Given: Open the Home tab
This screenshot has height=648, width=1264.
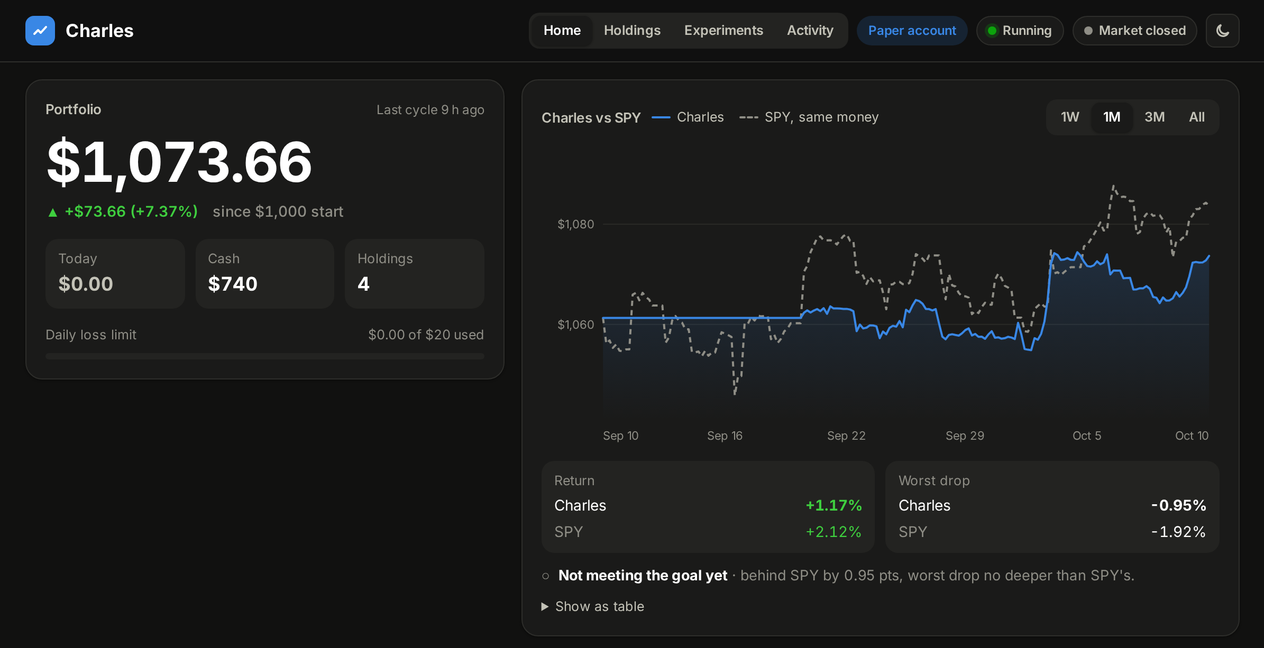Looking at the screenshot, I should [562, 31].
